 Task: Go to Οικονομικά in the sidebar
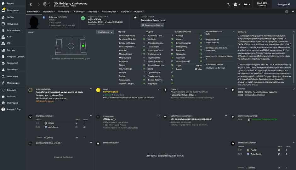12,103
